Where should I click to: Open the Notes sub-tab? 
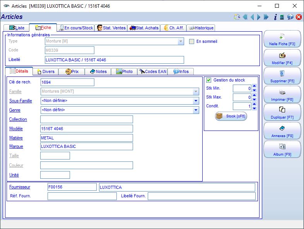click(98, 71)
